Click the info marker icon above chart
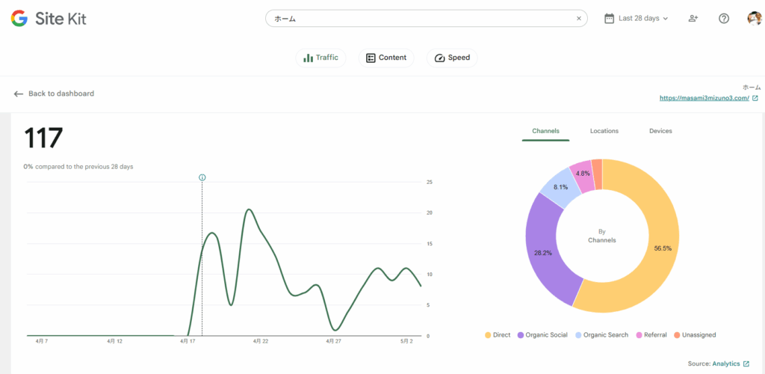This screenshot has height=374, width=765. pyautogui.click(x=202, y=177)
